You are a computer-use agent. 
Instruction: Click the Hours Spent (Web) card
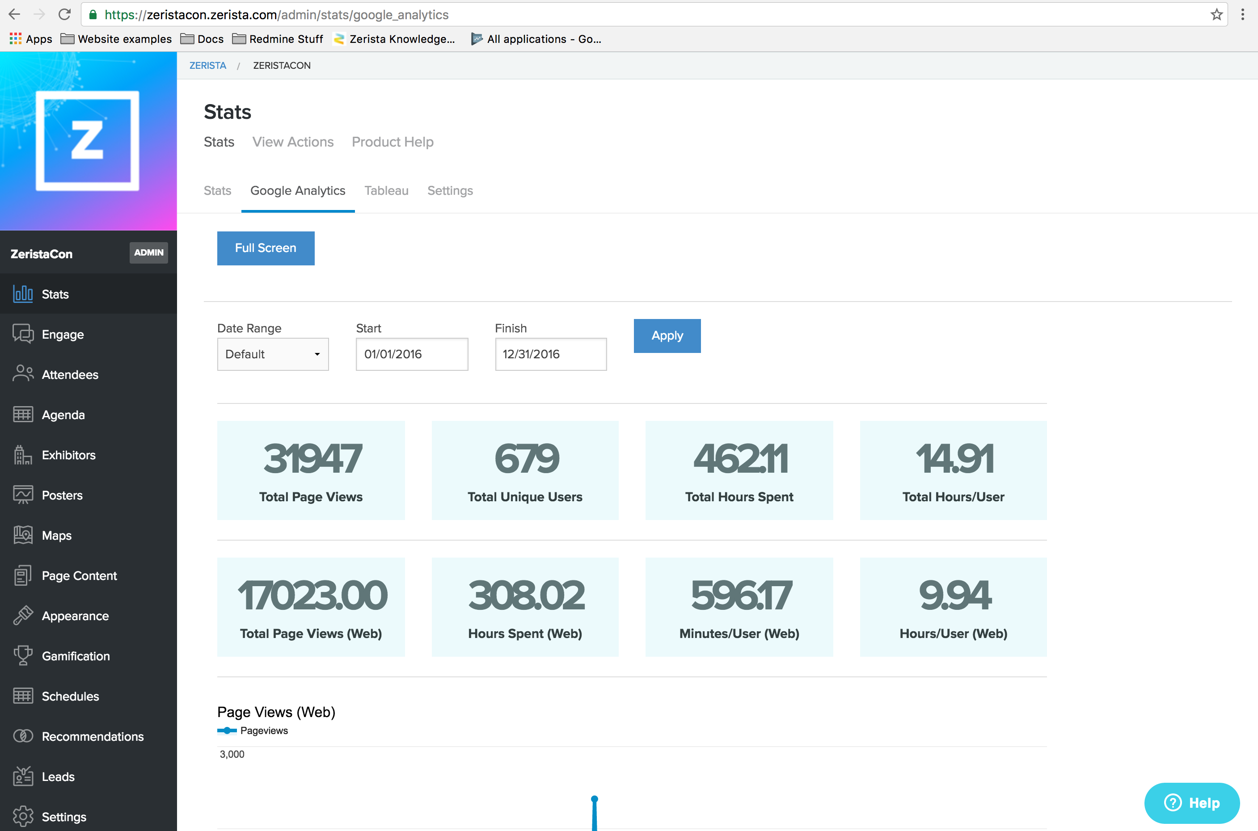[525, 607]
